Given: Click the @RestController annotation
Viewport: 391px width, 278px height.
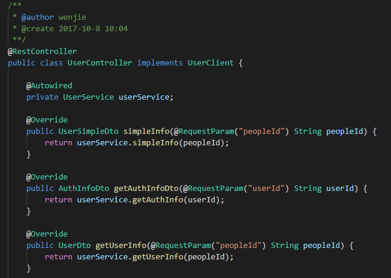Looking at the screenshot, I should tap(43, 52).
